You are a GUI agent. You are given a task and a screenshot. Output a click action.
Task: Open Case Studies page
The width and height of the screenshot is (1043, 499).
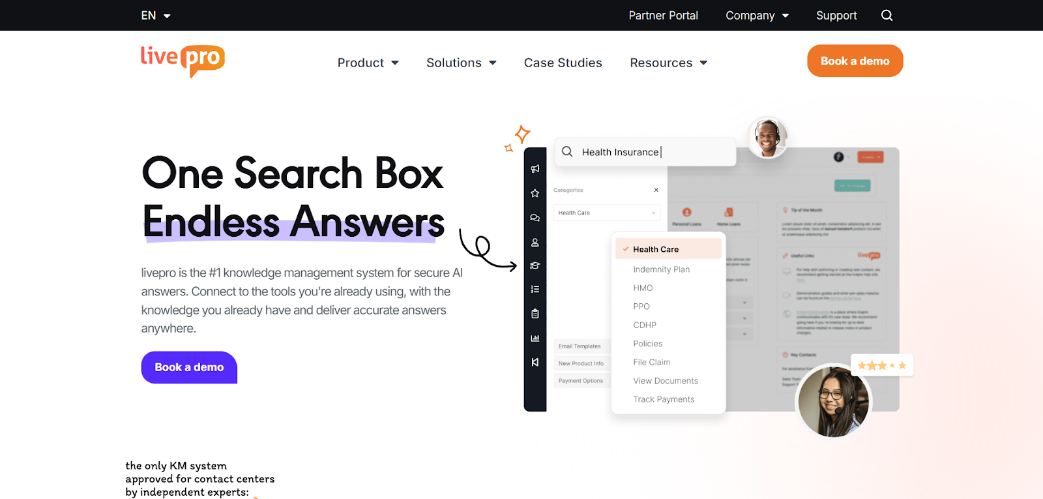pos(563,63)
